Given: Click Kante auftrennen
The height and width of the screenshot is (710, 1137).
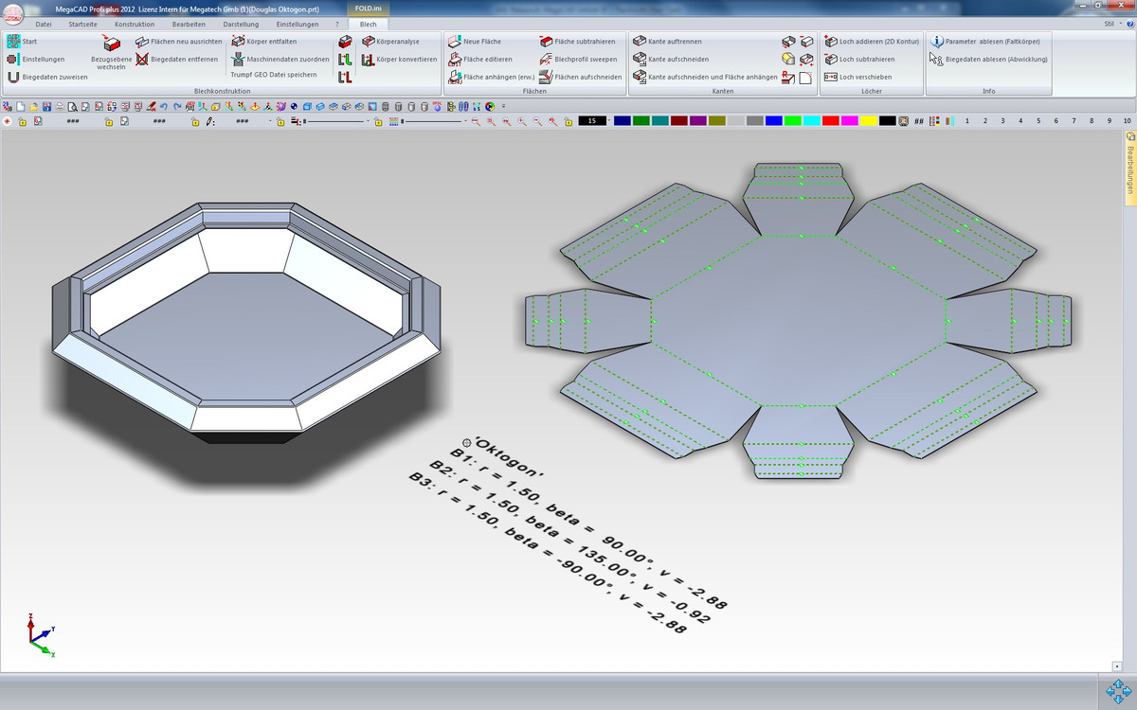Looking at the screenshot, I should click(x=668, y=42).
